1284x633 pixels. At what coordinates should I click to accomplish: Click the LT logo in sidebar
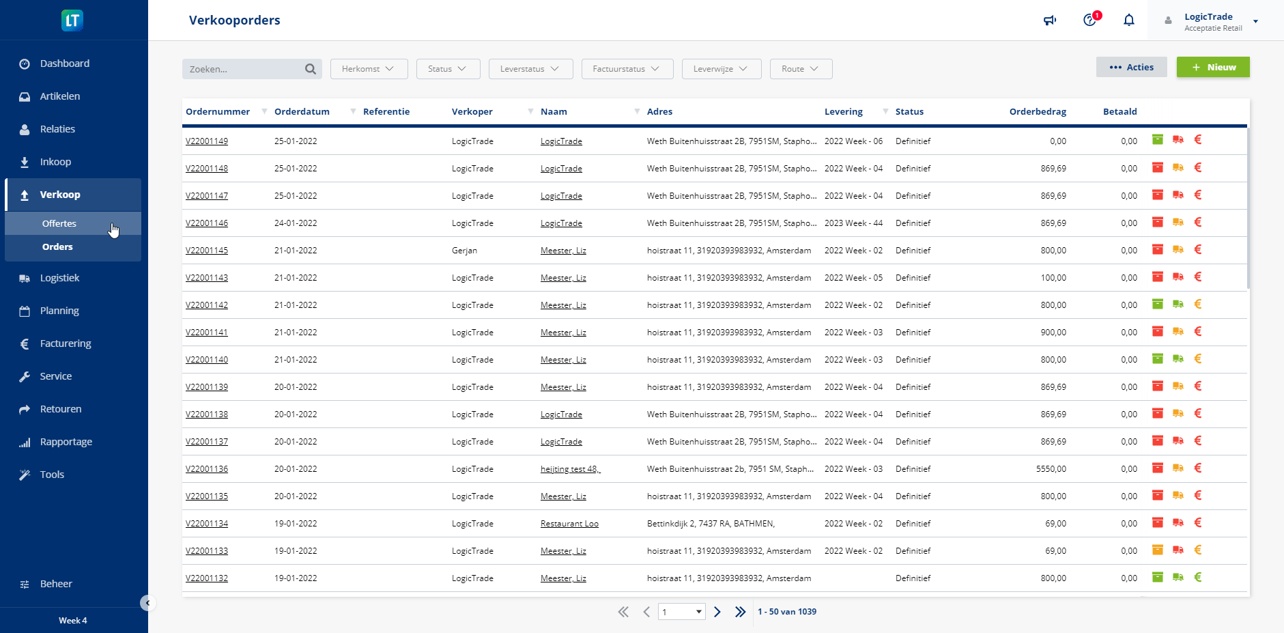(x=72, y=20)
